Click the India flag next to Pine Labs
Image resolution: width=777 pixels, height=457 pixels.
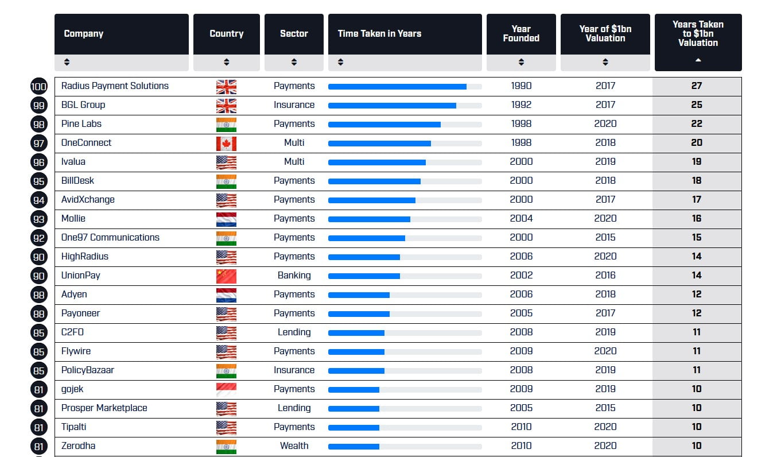(226, 125)
